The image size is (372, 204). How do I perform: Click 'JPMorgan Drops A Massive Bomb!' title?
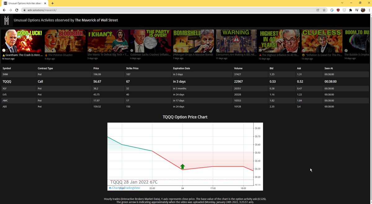coord(193,54)
